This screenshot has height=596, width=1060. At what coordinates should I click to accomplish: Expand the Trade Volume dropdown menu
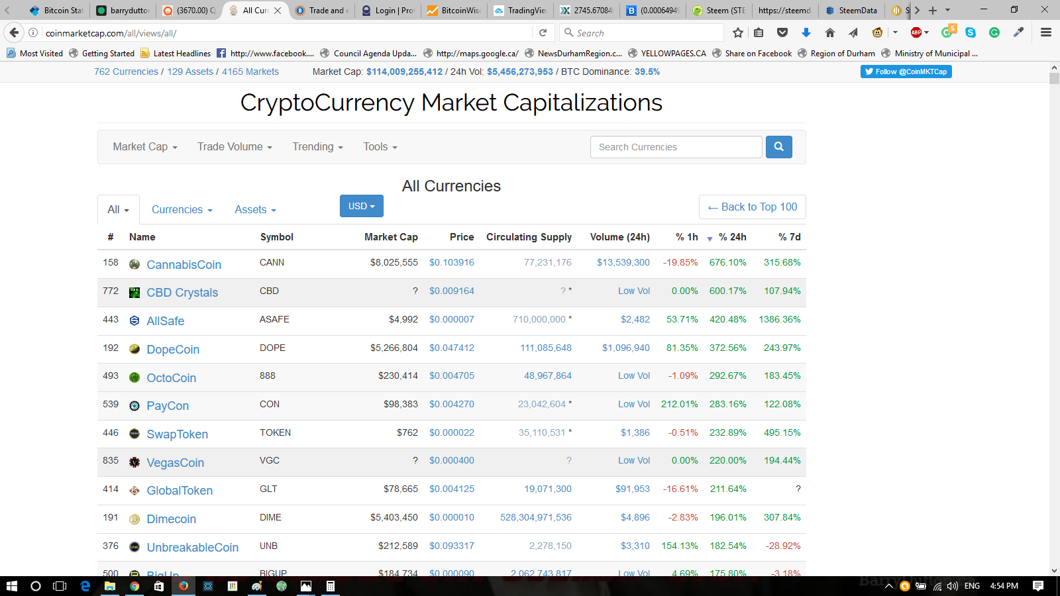pyautogui.click(x=235, y=147)
